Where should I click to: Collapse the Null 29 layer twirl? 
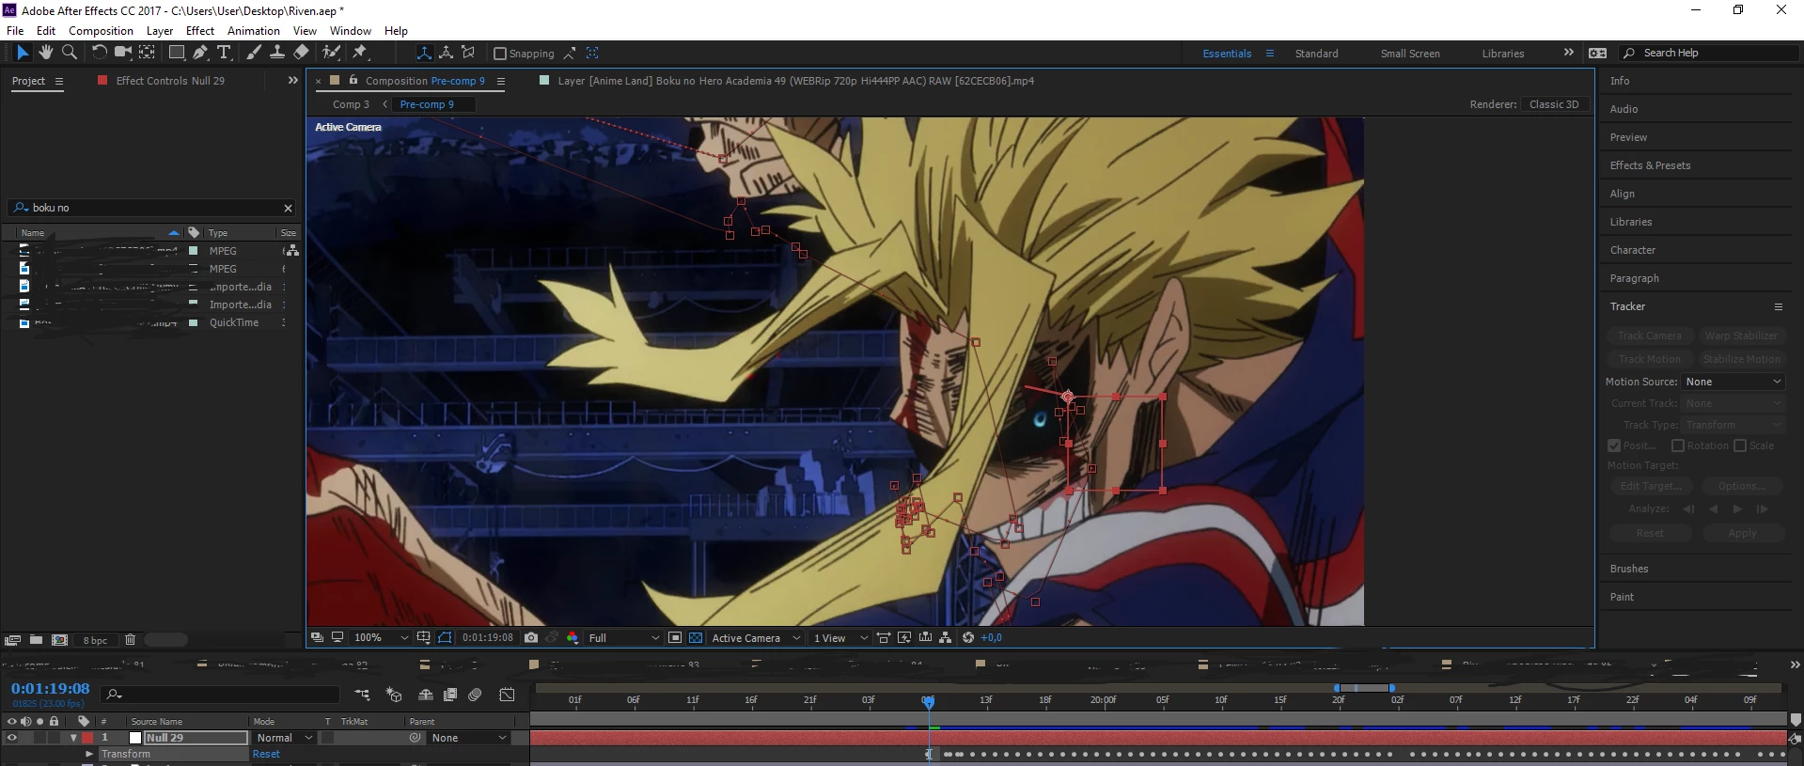pyautogui.click(x=73, y=738)
